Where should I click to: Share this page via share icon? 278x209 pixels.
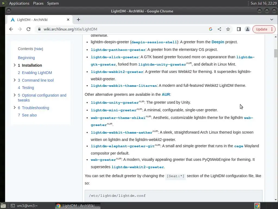point(219,29)
